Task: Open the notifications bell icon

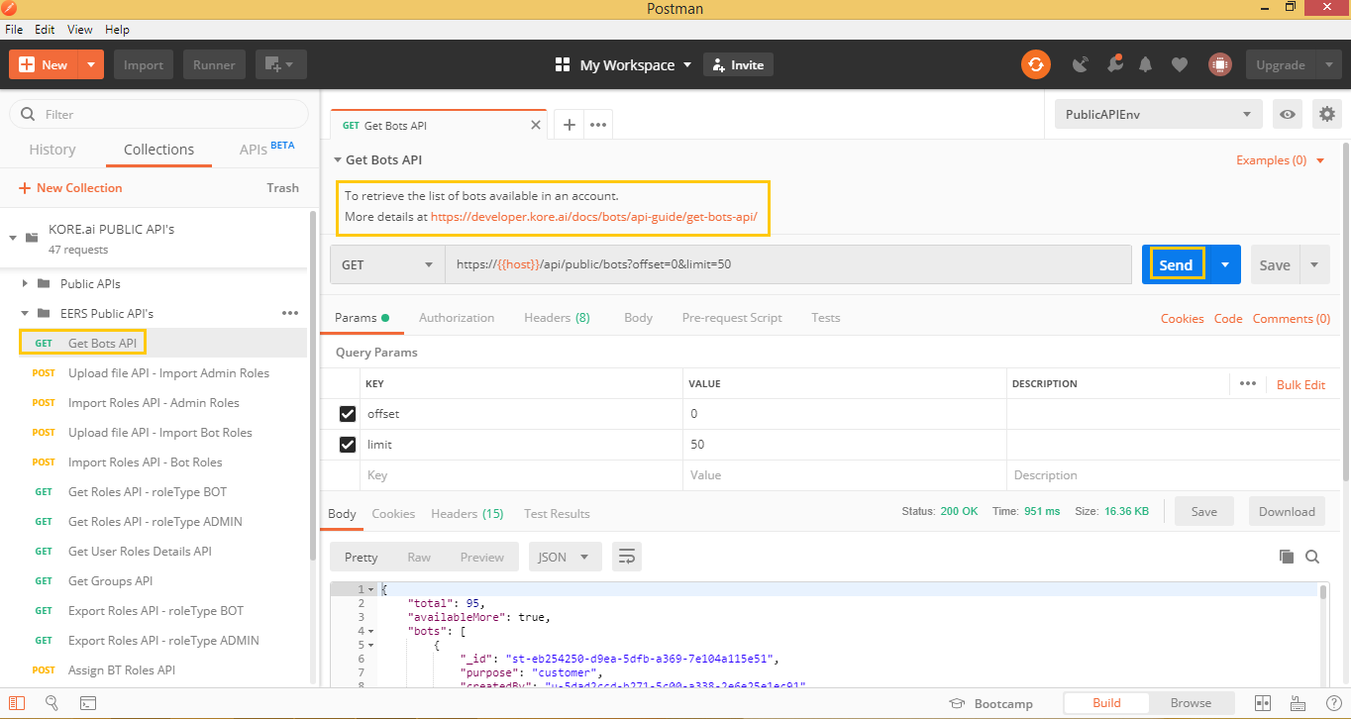Action: [x=1146, y=64]
